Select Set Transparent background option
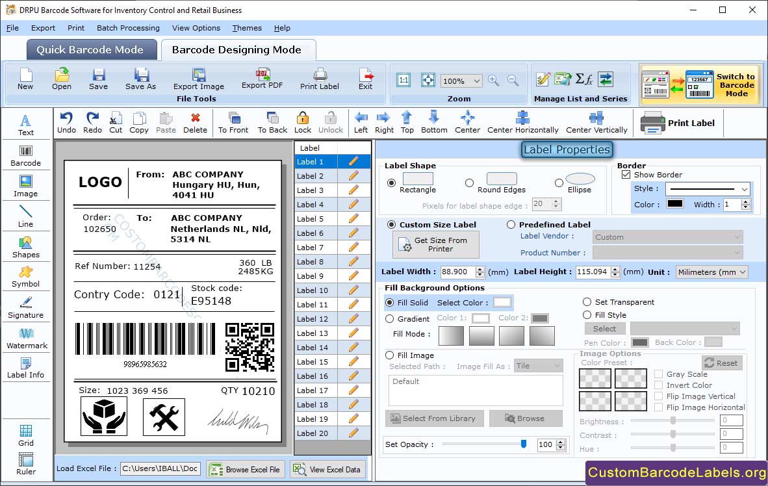Screen dimensions: 768x486 tap(587, 301)
